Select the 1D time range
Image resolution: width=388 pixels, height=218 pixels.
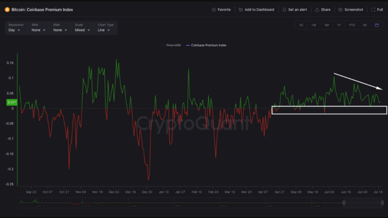[301, 25]
